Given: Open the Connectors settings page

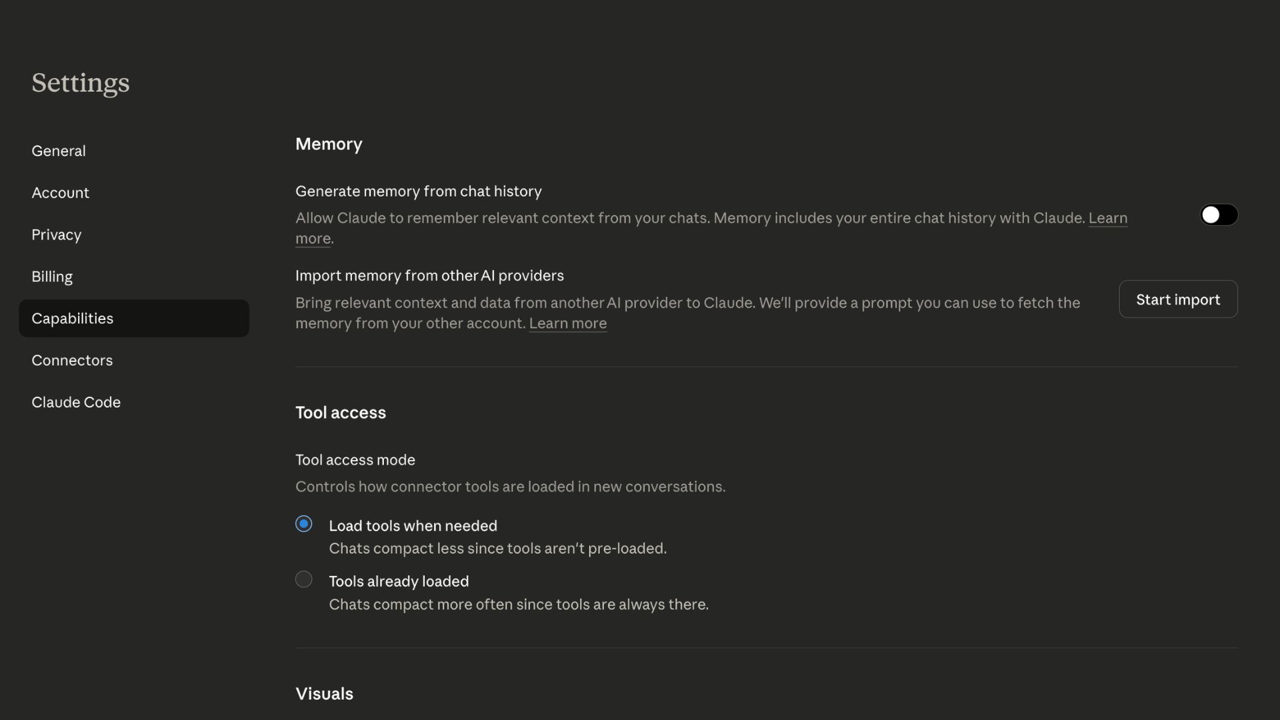Looking at the screenshot, I should (x=72, y=361).
